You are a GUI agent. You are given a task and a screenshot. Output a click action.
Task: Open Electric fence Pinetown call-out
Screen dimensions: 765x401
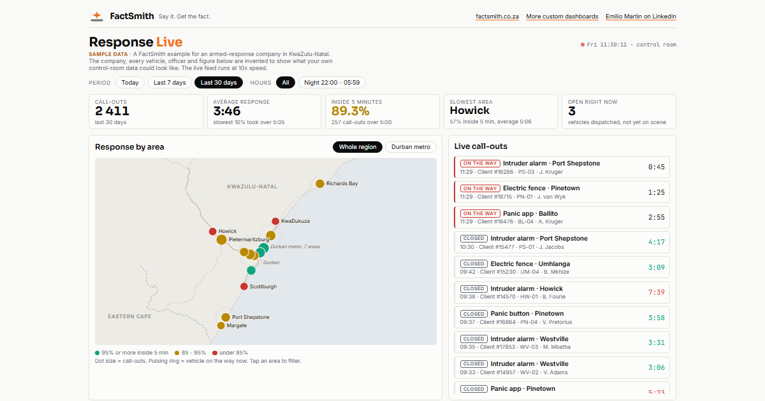(x=562, y=192)
